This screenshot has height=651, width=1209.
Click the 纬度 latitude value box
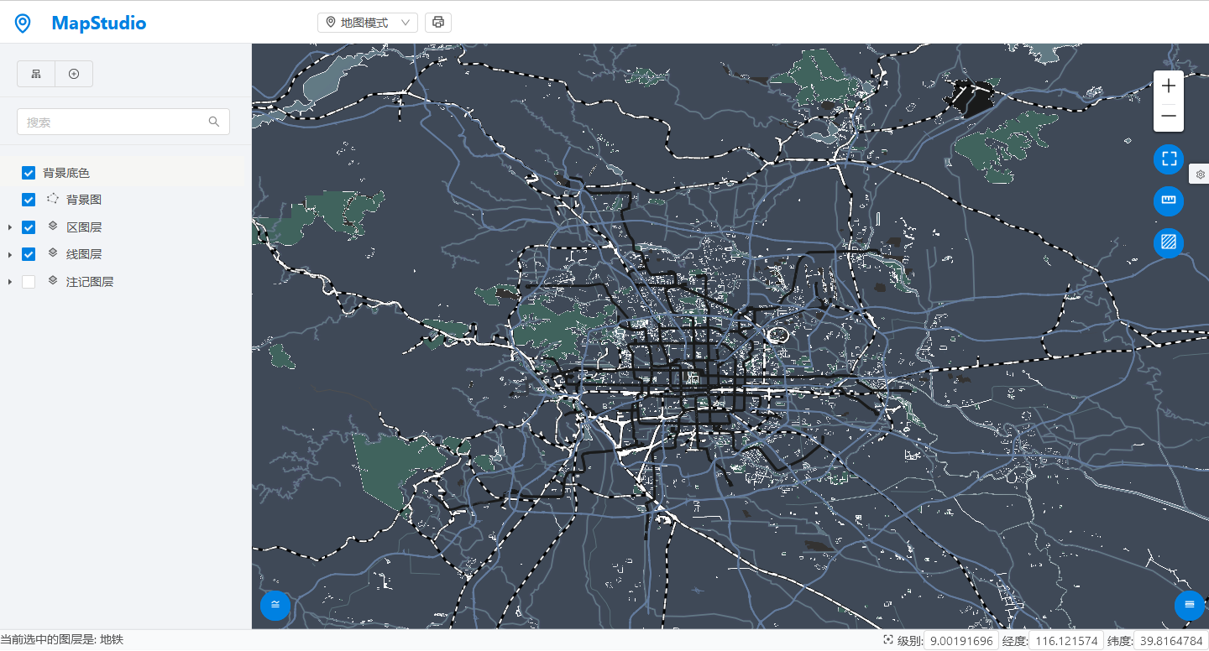coord(1171,641)
